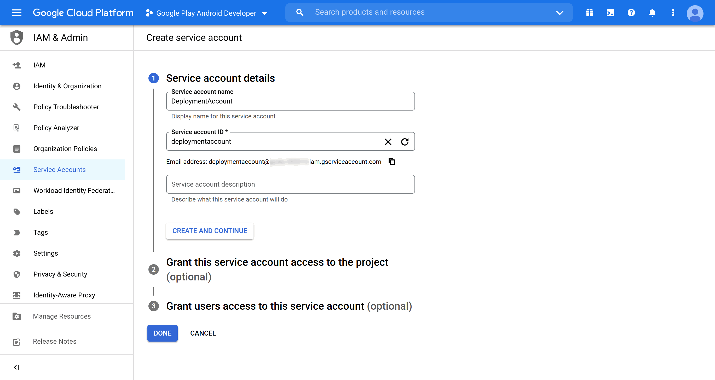Open Cloud Shell terminal icon
The width and height of the screenshot is (715, 380).
click(610, 13)
